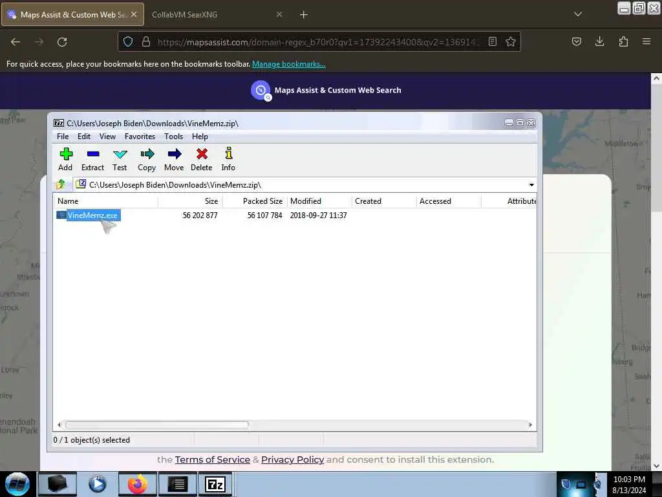This screenshot has width=662, height=497.
Task: Open the Windows Start orb
Action: (17, 484)
